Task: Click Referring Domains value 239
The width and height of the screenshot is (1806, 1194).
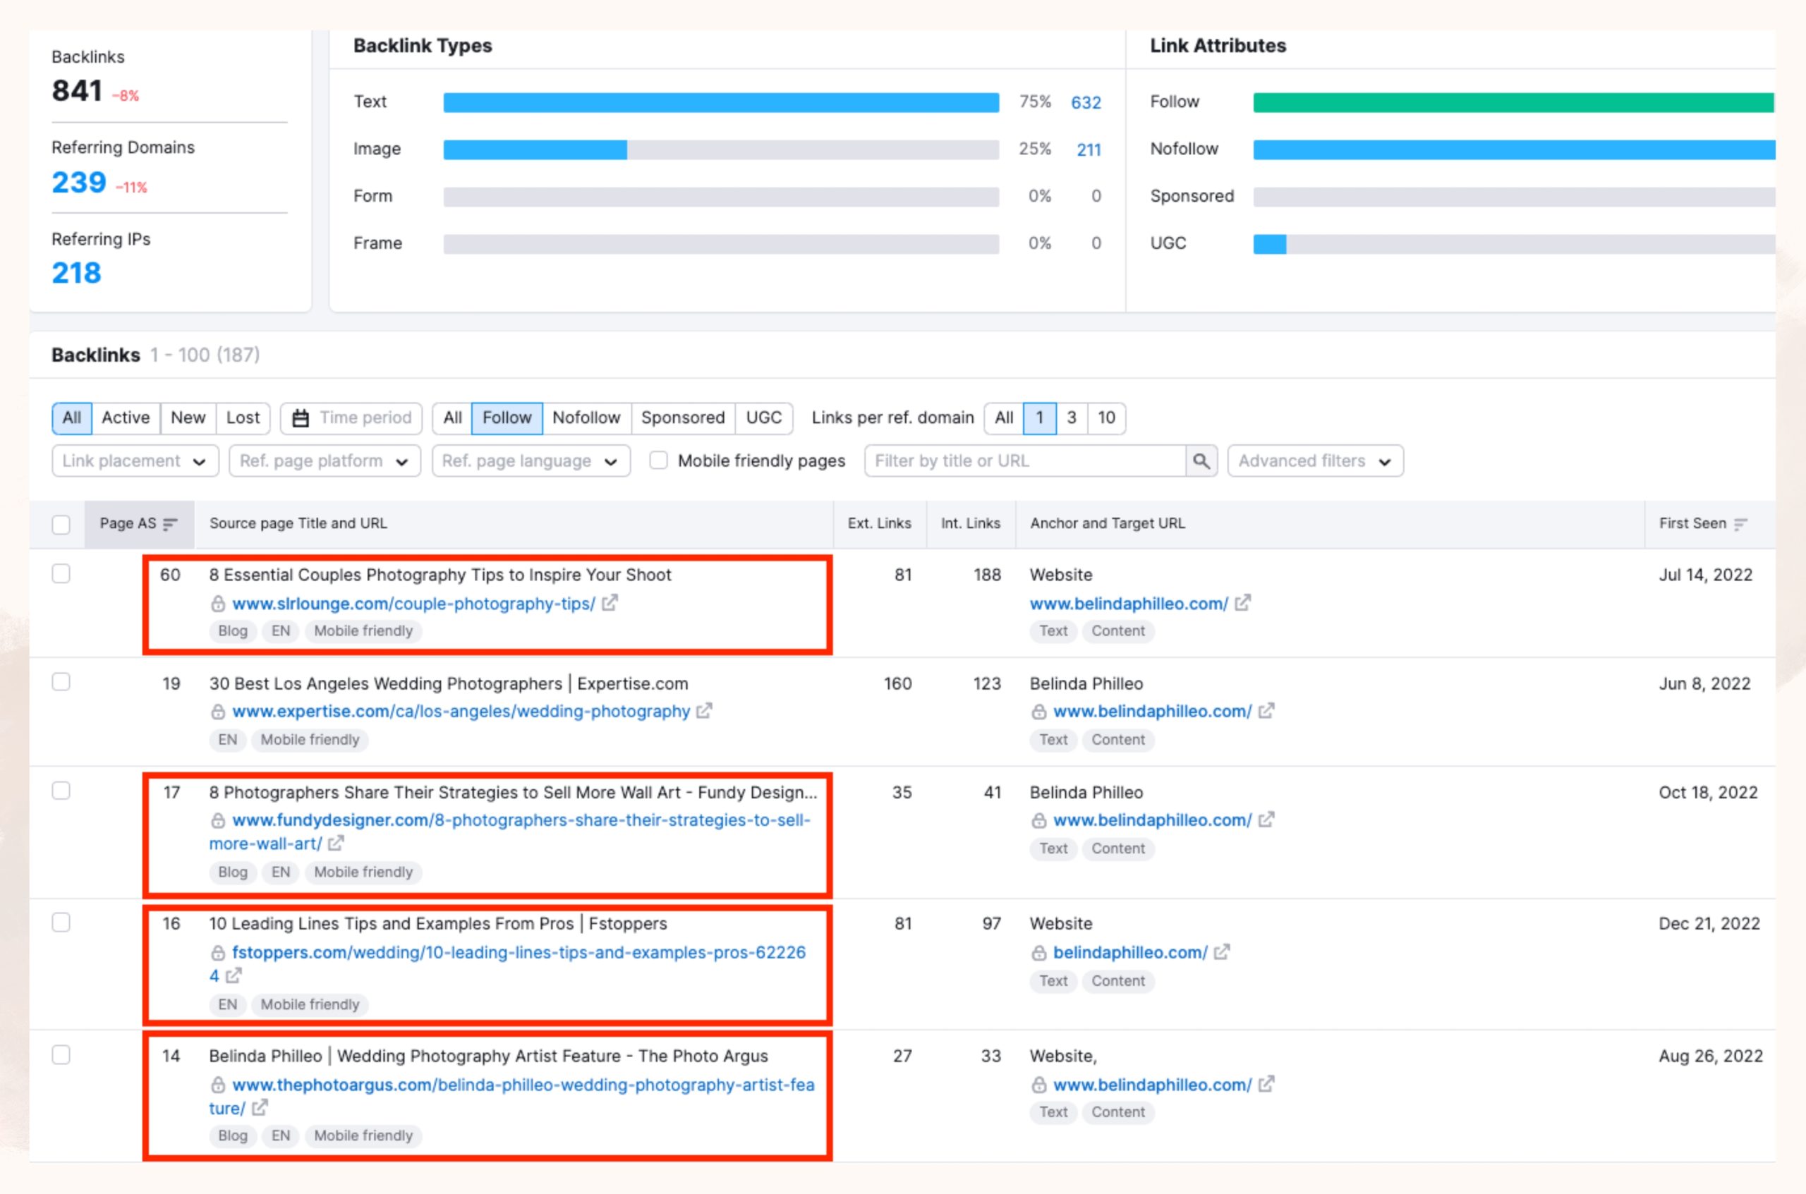Action: [x=79, y=183]
